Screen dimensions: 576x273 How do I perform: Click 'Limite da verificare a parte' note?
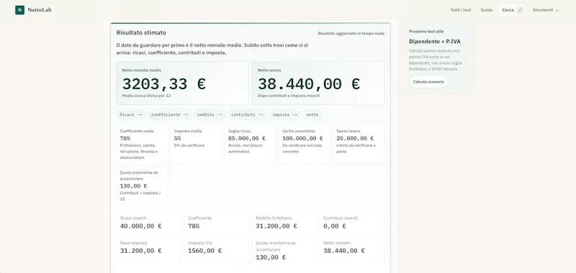(356, 149)
